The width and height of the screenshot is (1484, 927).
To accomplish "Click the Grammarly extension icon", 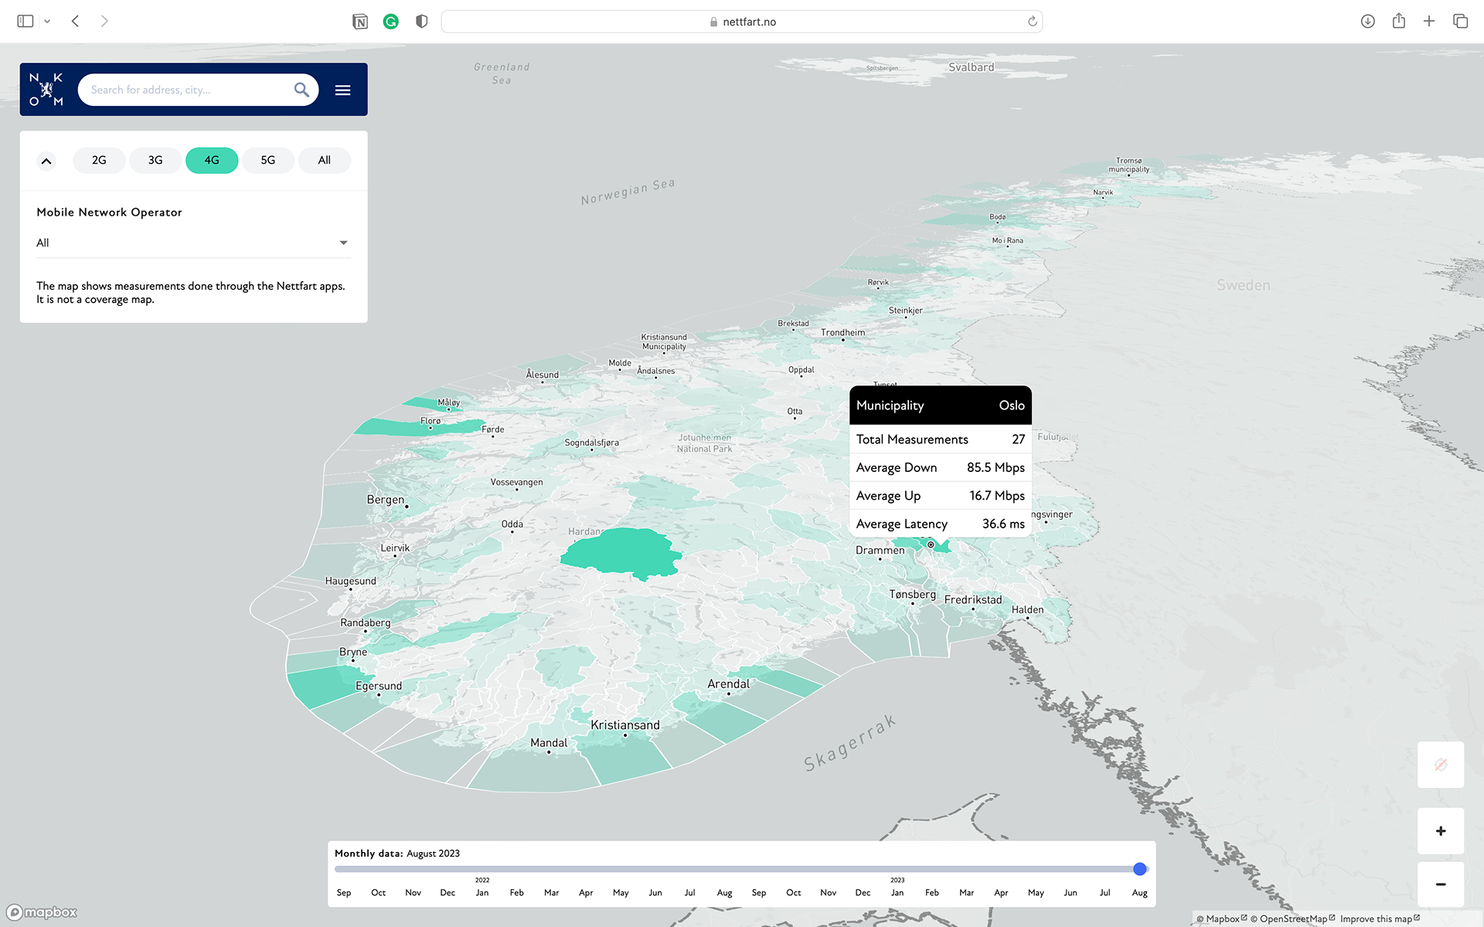I will click(x=391, y=22).
